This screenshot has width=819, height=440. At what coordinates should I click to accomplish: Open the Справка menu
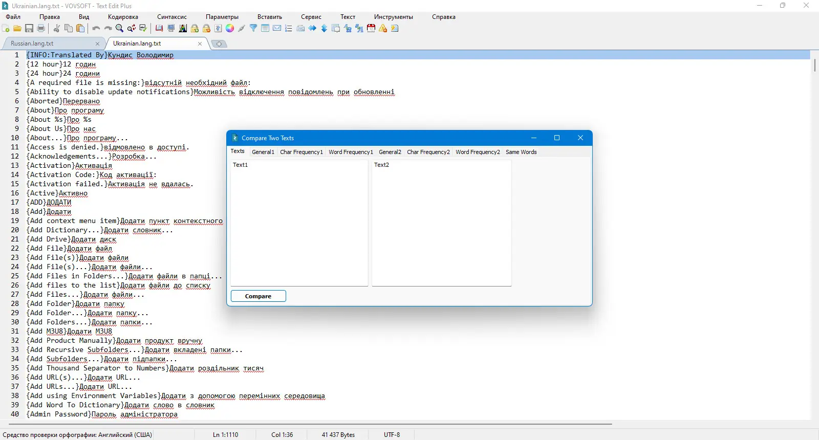pyautogui.click(x=444, y=17)
